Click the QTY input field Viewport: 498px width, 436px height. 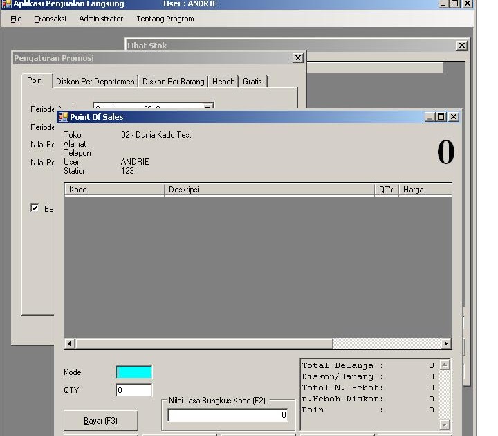134,390
